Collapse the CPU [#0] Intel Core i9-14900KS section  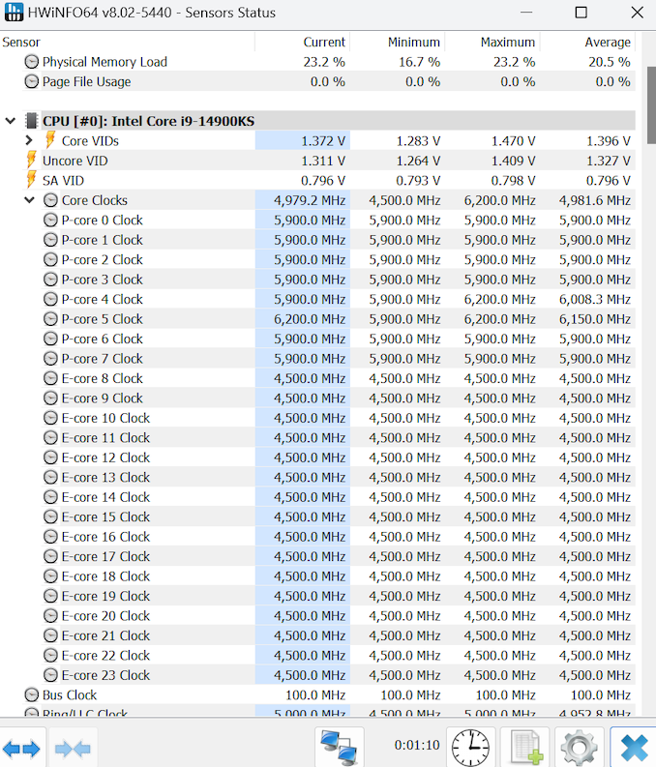click(x=11, y=120)
